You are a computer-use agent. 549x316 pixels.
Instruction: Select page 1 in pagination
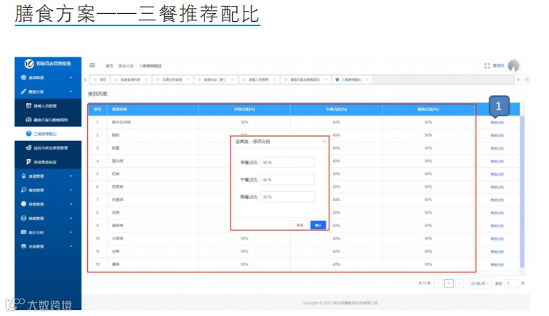pos(449,283)
